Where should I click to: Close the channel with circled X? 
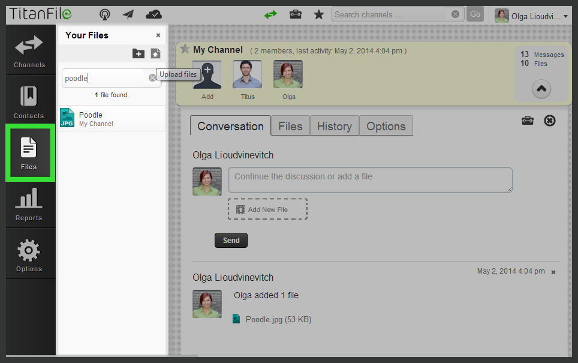(x=550, y=121)
